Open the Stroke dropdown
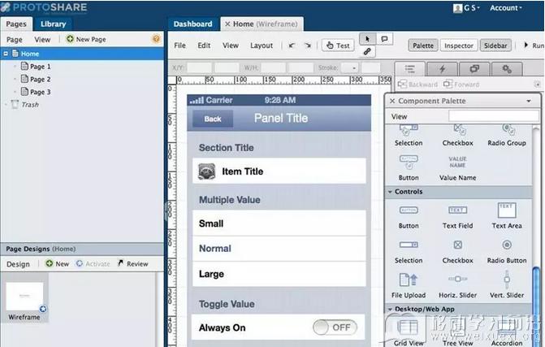The width and height of the screenshot is (545, 347). pos(350,67)
